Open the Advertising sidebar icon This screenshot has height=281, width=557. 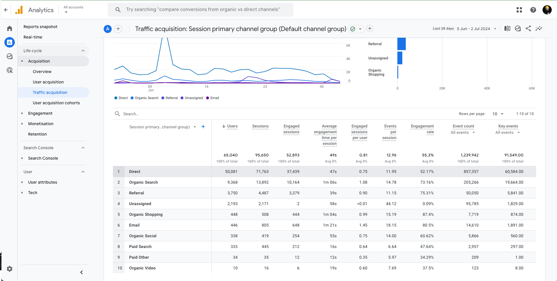point(10,70)
